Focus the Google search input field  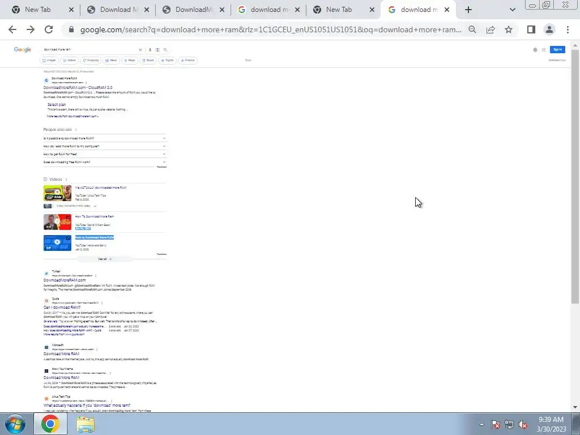[x=89, y=50]
